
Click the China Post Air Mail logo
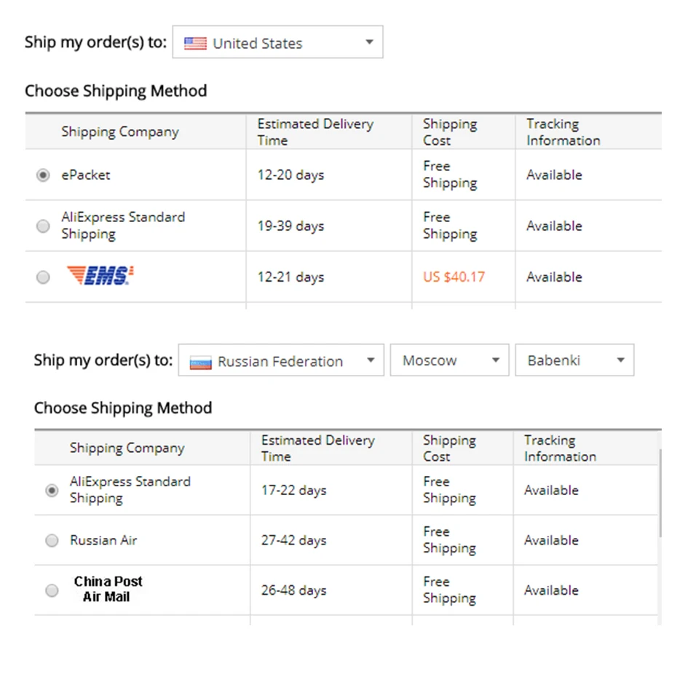coord(108,589)
